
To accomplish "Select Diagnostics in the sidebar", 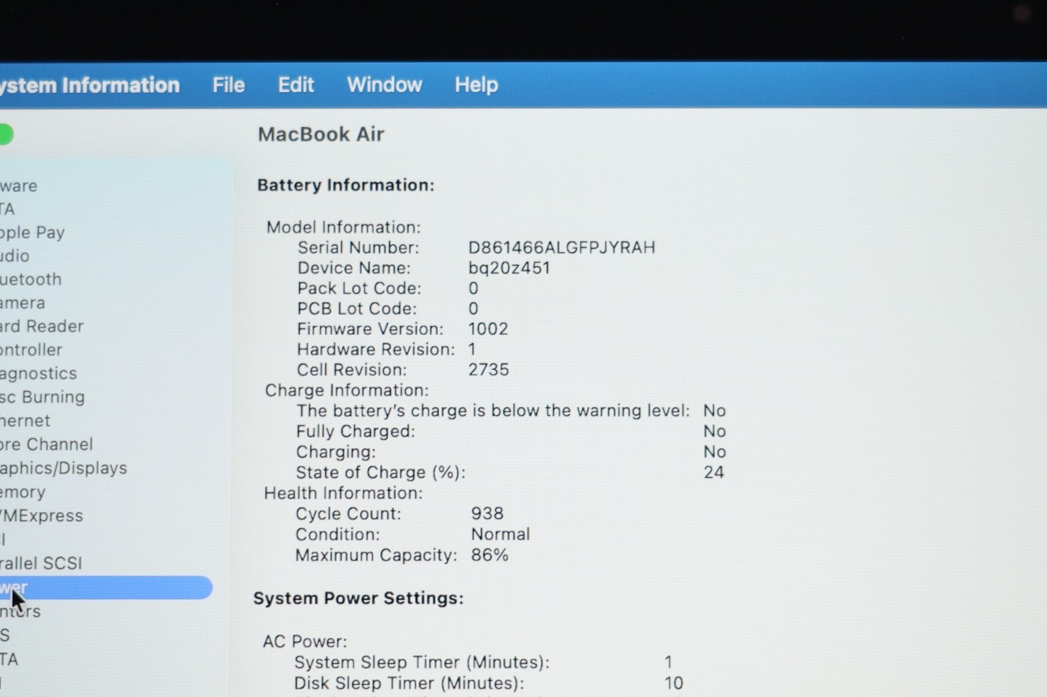I will click(39, 373).
